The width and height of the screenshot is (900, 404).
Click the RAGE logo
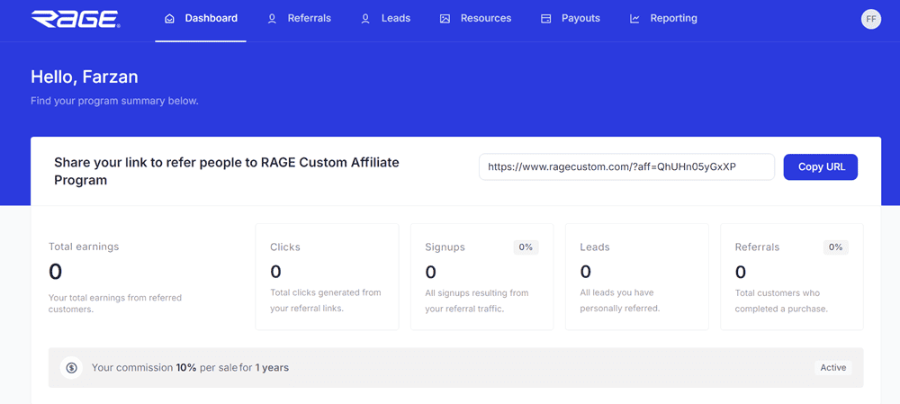click(75, 19)
